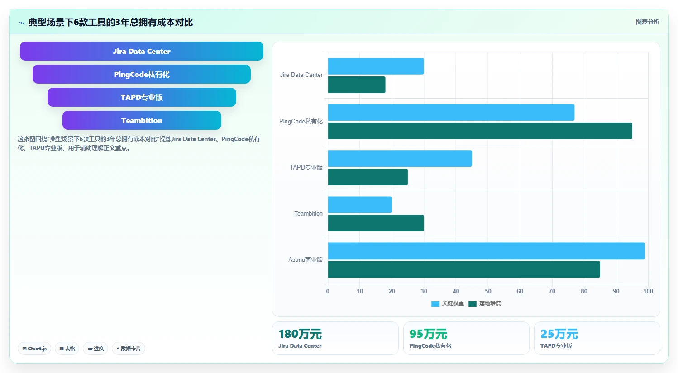Screen dimensions: 678x373
Task: Click the Asana商业版 chart axis label
Action: [306, 260]
